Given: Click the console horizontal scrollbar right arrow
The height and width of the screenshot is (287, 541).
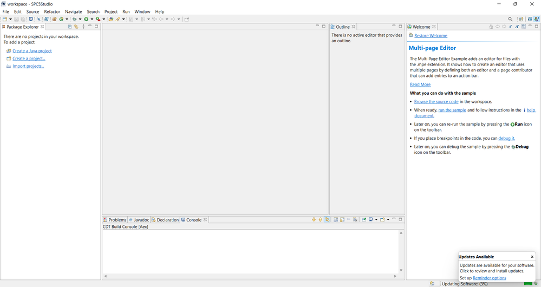Looking at the screenshot, I should 395,276.
